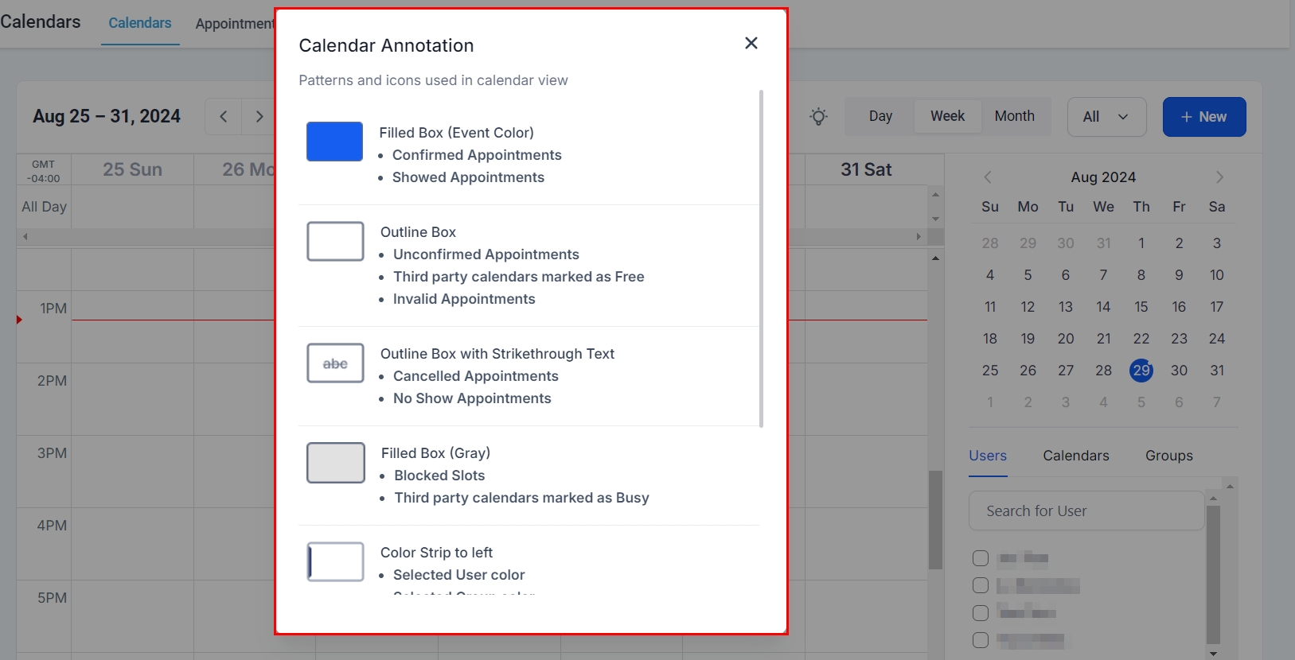This screenshot has height=660, width=1295.
Task: Click the Color Strip to left icon
Action: (x=335, y=562)
